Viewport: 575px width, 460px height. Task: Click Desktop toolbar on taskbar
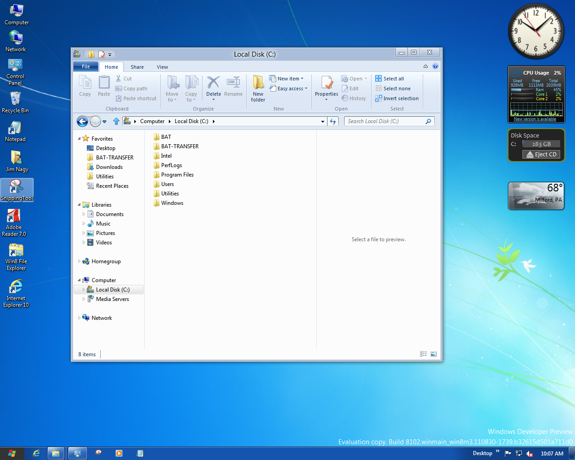click(x=482, y=453)
